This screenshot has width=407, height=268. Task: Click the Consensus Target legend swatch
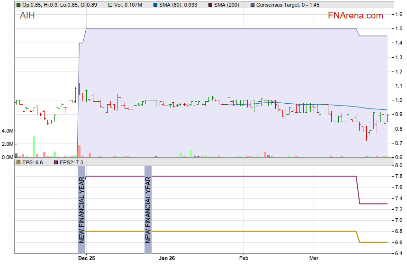click(x=252, y=4)
